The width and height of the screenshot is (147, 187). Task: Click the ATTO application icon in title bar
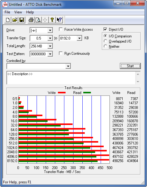tap(5, 5)
